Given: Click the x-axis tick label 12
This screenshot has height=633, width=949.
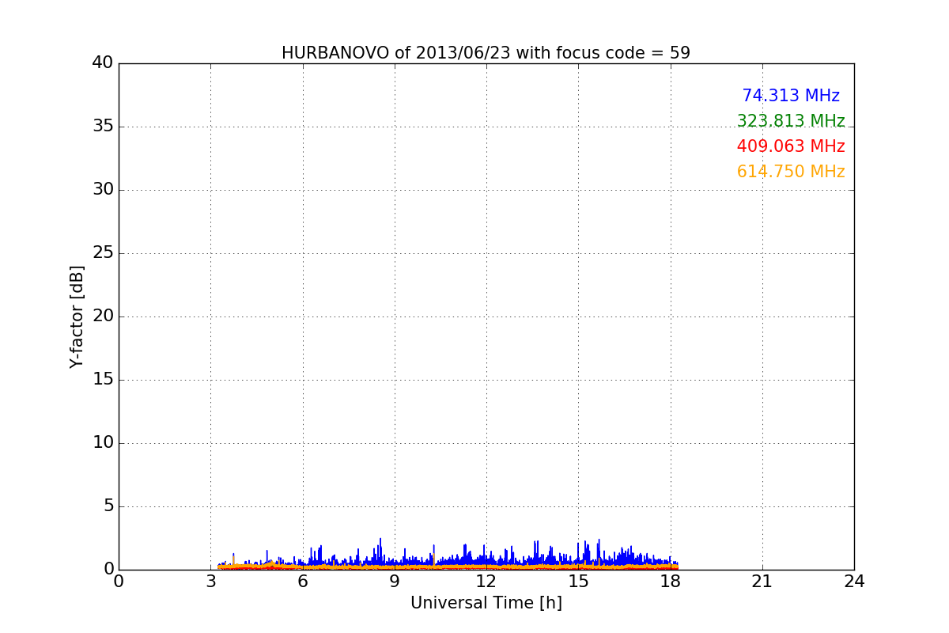Looking at the screenshot, I should click(486, 582).
